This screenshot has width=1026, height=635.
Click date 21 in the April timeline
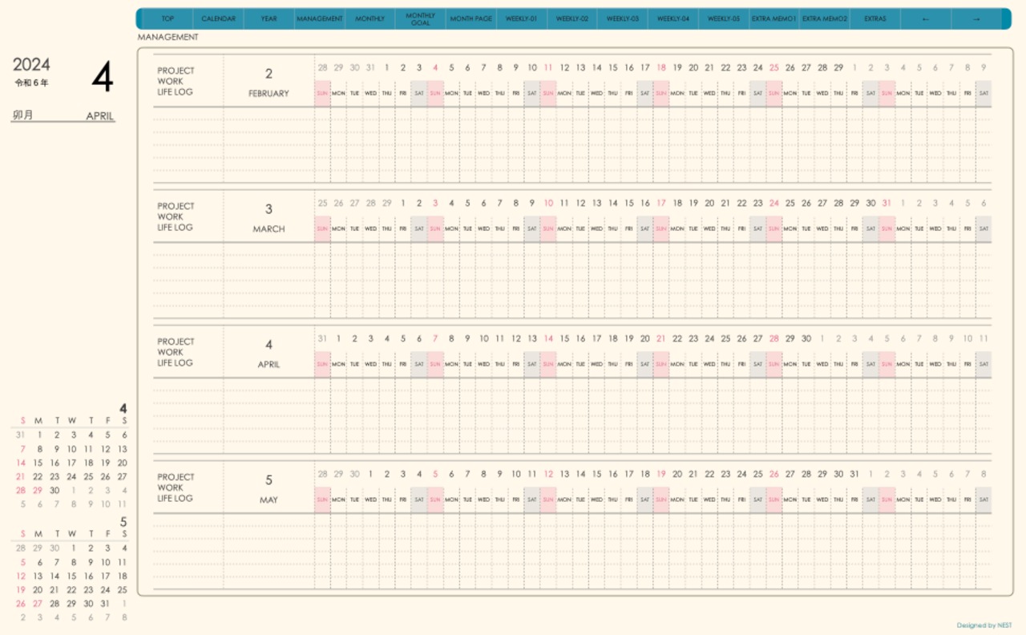point(661,339)
